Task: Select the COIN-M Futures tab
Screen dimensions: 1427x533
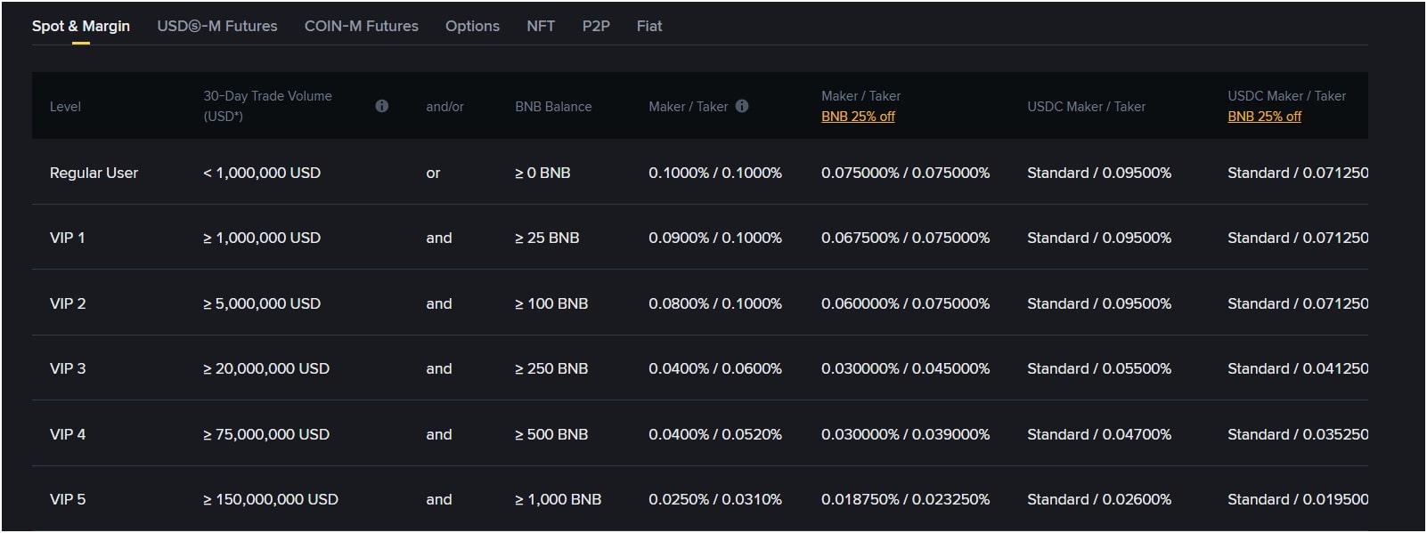Action: 361,26
